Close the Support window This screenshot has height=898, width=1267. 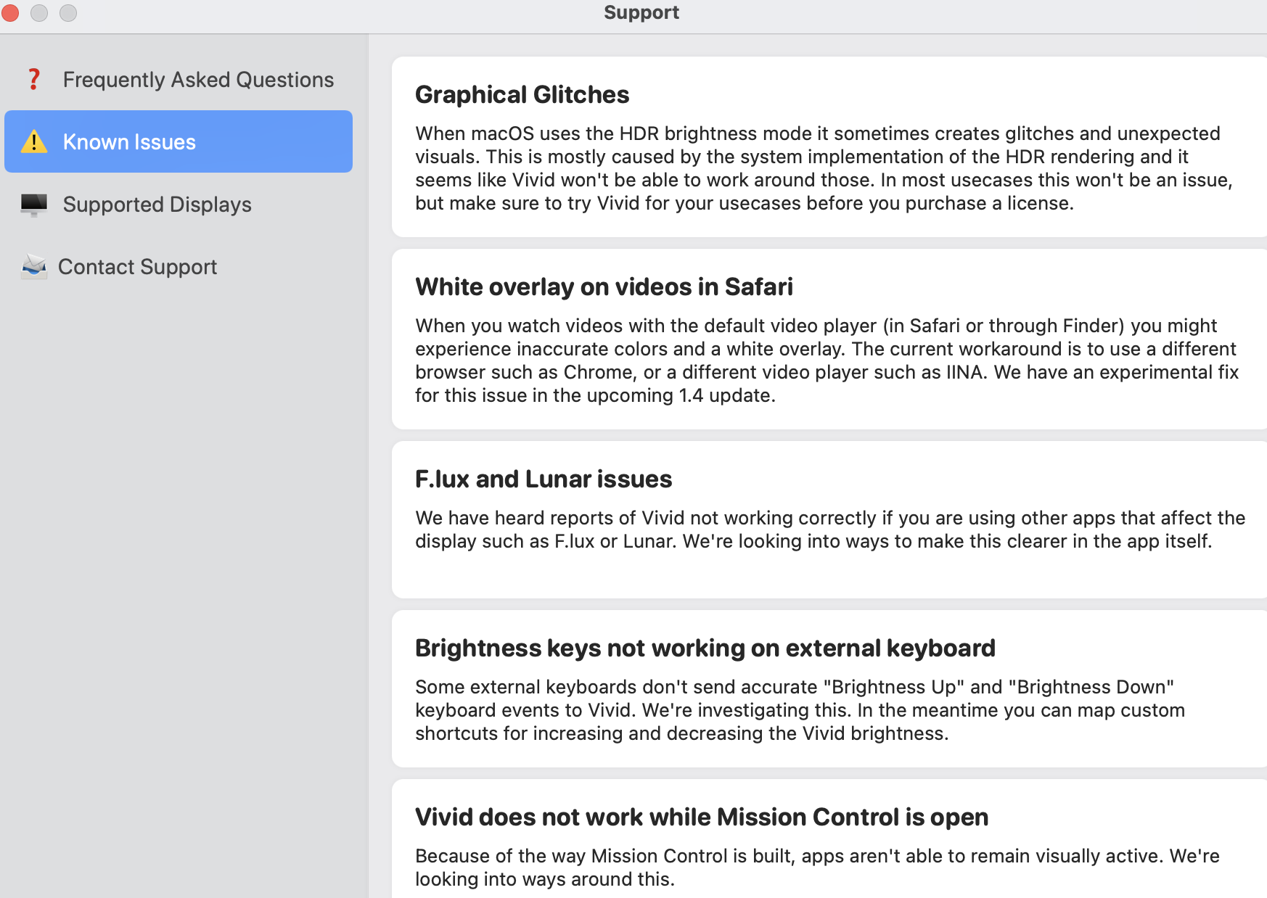[x=9, y=12]
